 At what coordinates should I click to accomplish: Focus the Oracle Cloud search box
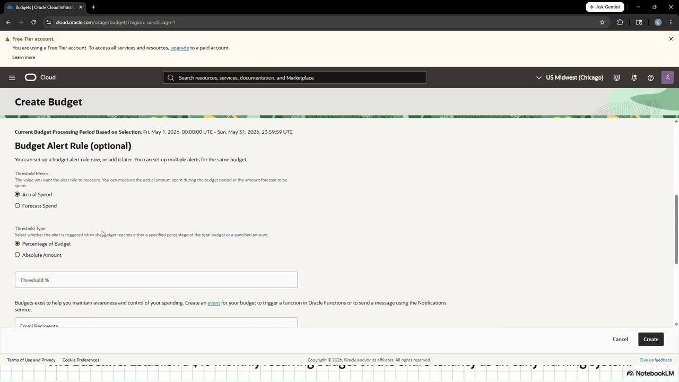[294, 77]
